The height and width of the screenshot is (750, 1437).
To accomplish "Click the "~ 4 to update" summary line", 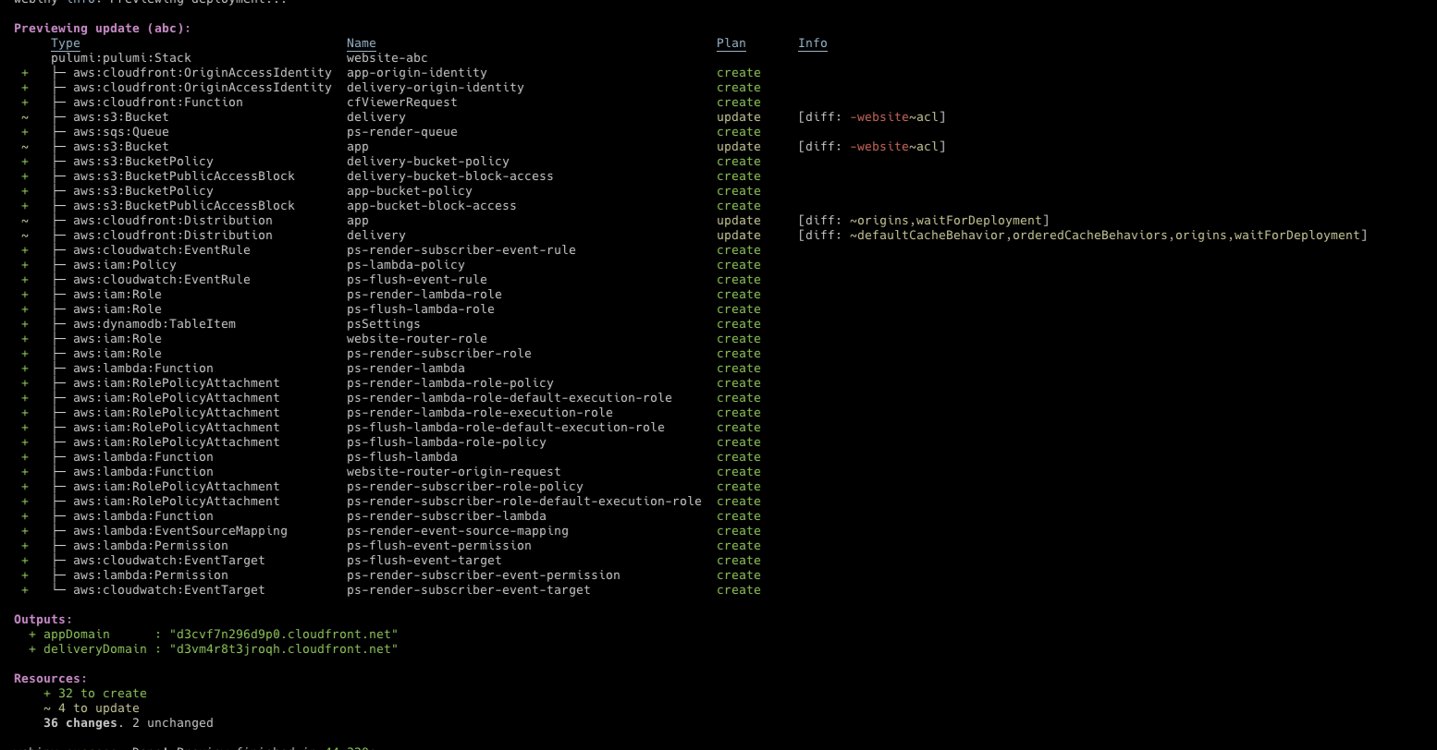I will tap(92, 708).
